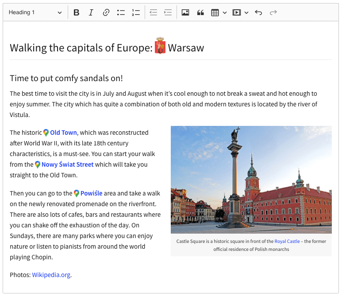This screenshot has height=297, width=342.
Task: Decrease indent of the text
Action: 153,12
